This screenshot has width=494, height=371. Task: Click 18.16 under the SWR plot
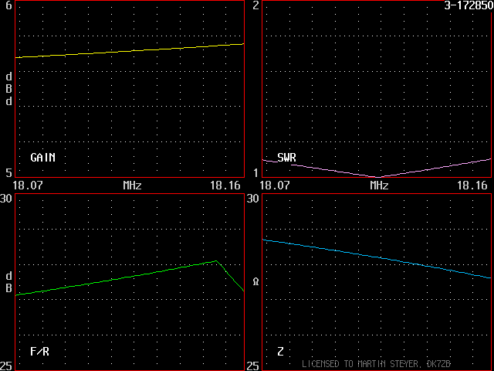[472, 185]
